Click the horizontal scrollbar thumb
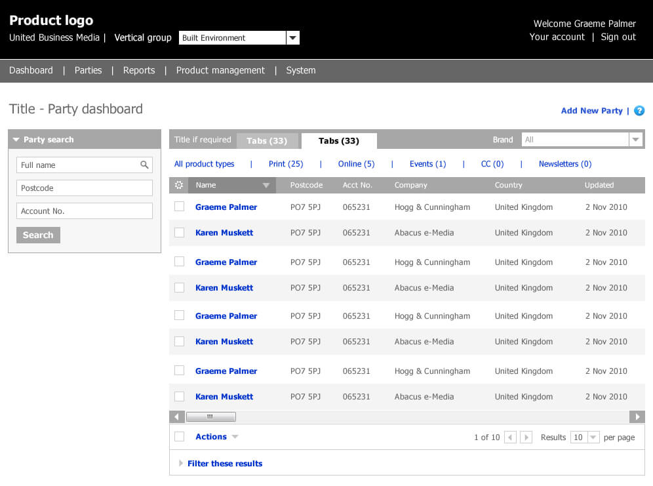 click(210, 416)
